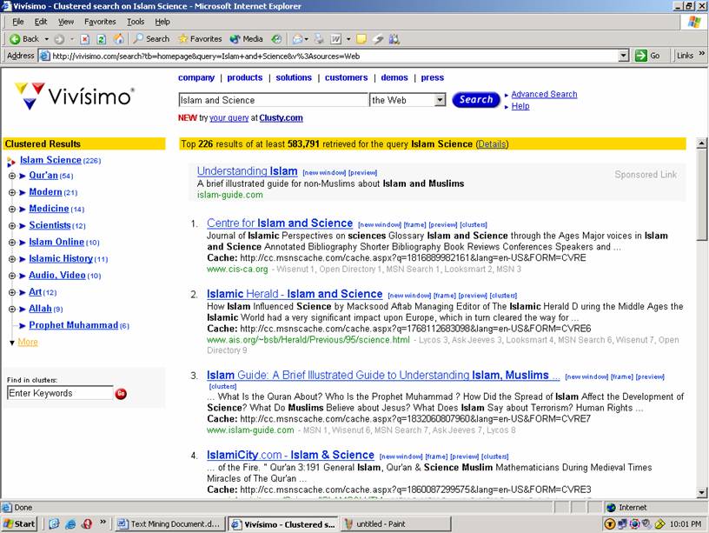Expand the Art cluster node
This screenshot has height=533, width=709.
click(x=12, y=293)
